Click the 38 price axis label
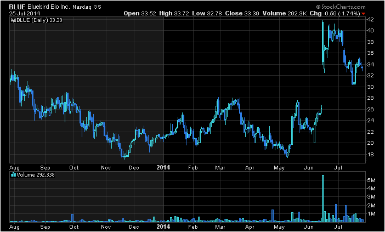This screenshot has height=232, width=385. point(371,42)
